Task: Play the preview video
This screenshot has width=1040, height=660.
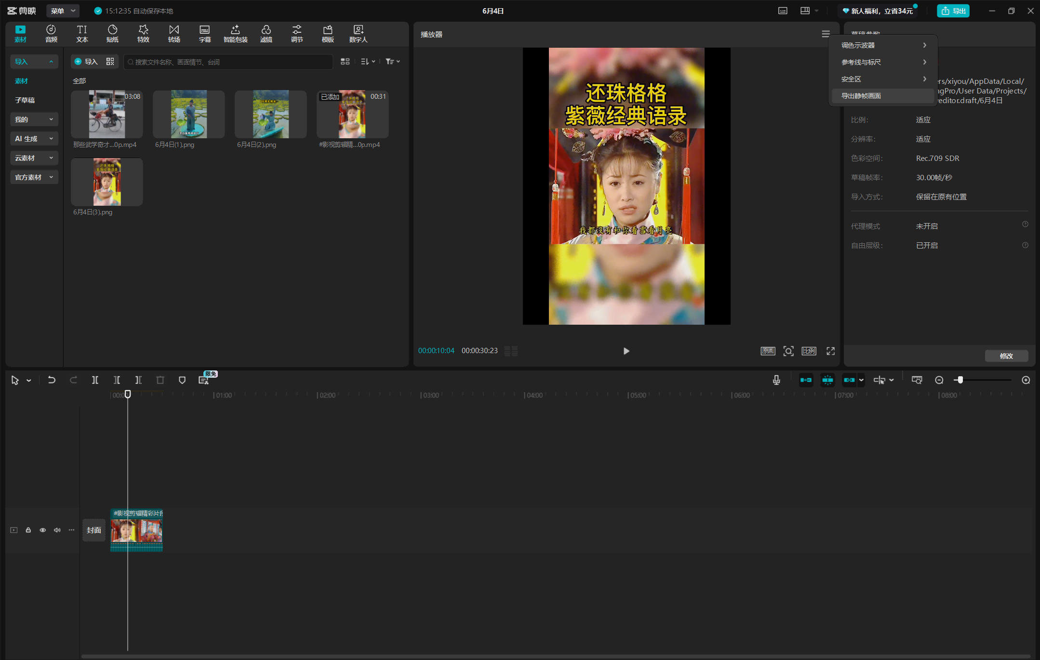Action: [x=626, y=351]
